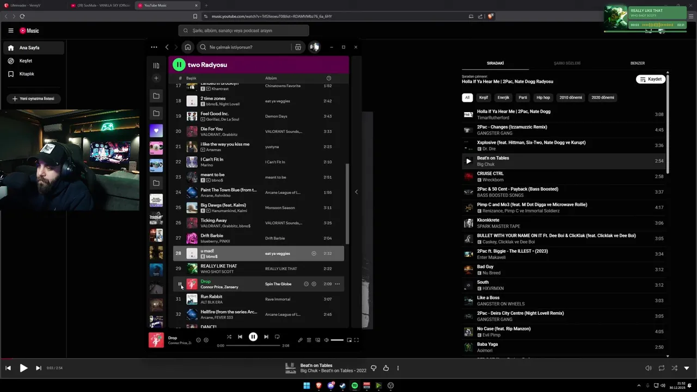
Task: Hide the Drop track with minus icon
Action: [x=306, y=284]
